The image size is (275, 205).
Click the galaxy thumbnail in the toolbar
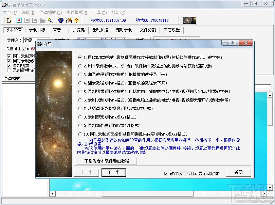click(189, 20)
